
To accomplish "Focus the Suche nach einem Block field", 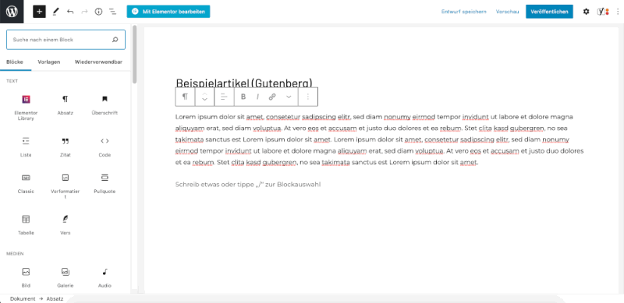I will tap(66, 40).
